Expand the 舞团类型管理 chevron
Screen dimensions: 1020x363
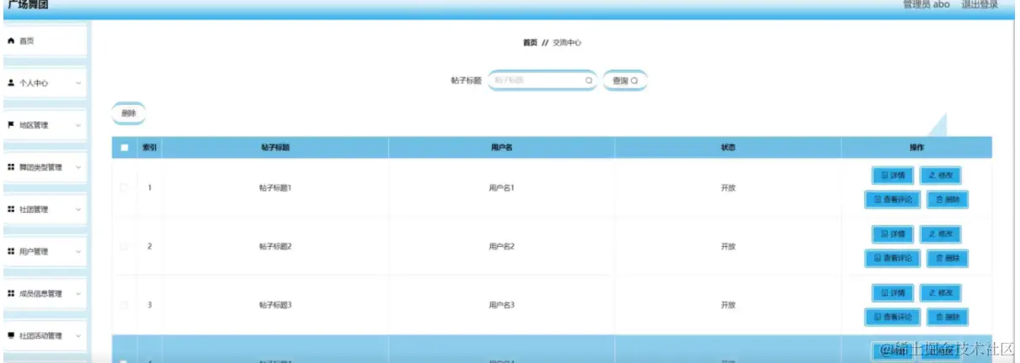[78, 167]
